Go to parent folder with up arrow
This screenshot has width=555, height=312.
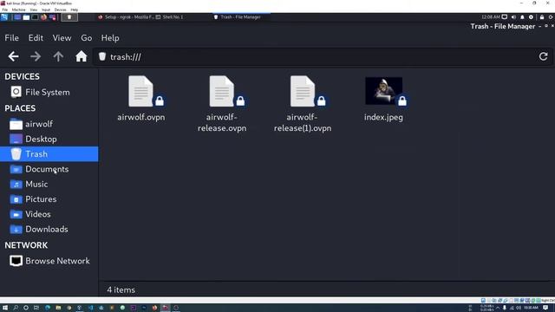point(58,56)
